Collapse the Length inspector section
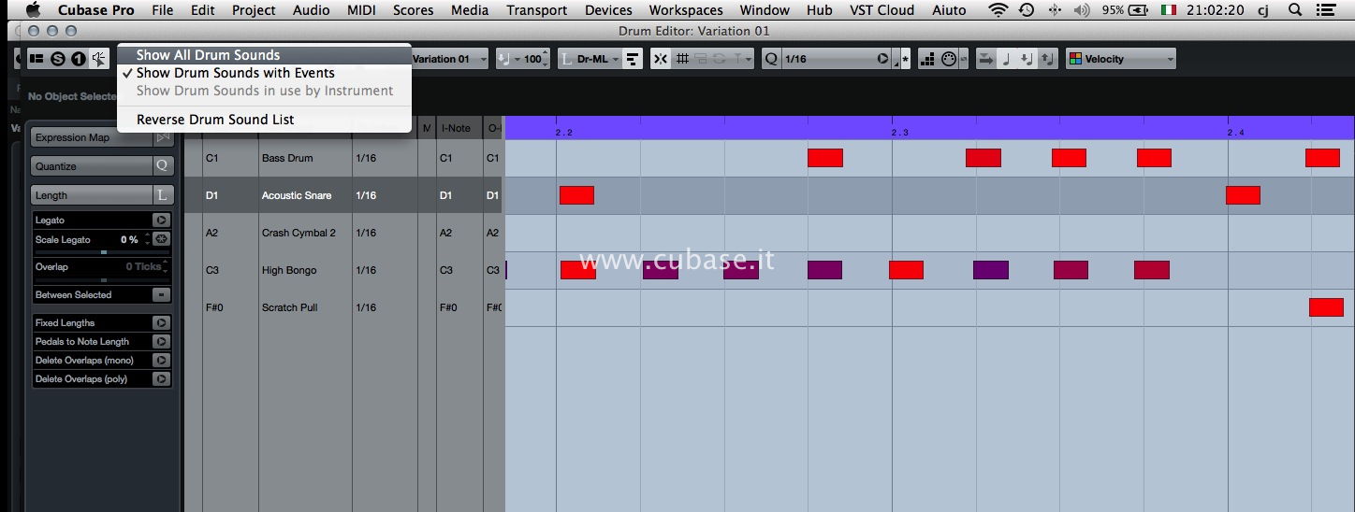 click(x=92, y=195)
